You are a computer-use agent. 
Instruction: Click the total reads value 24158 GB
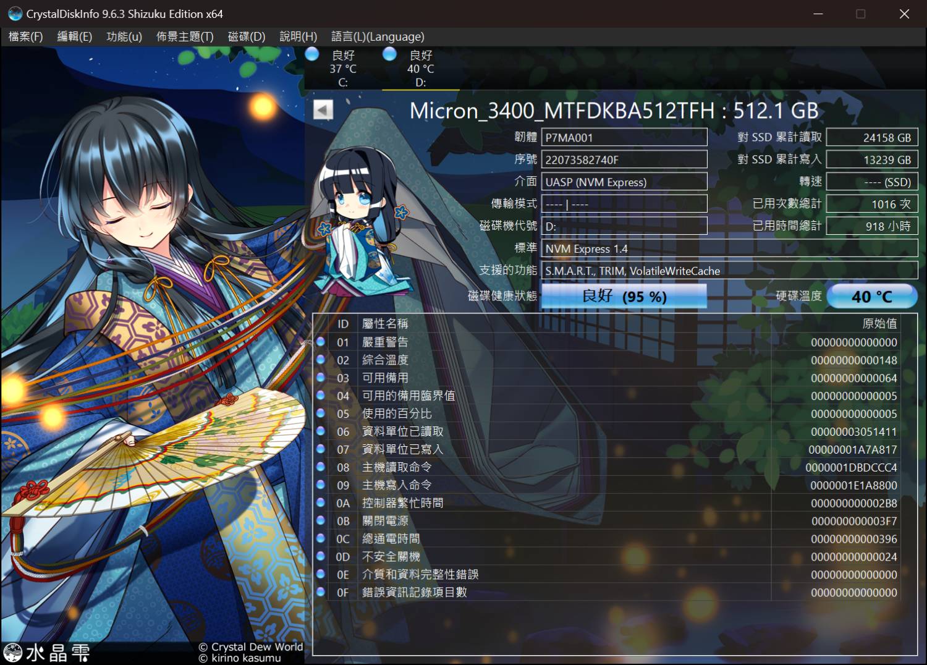pyautogui.click(x=872, y=137)
